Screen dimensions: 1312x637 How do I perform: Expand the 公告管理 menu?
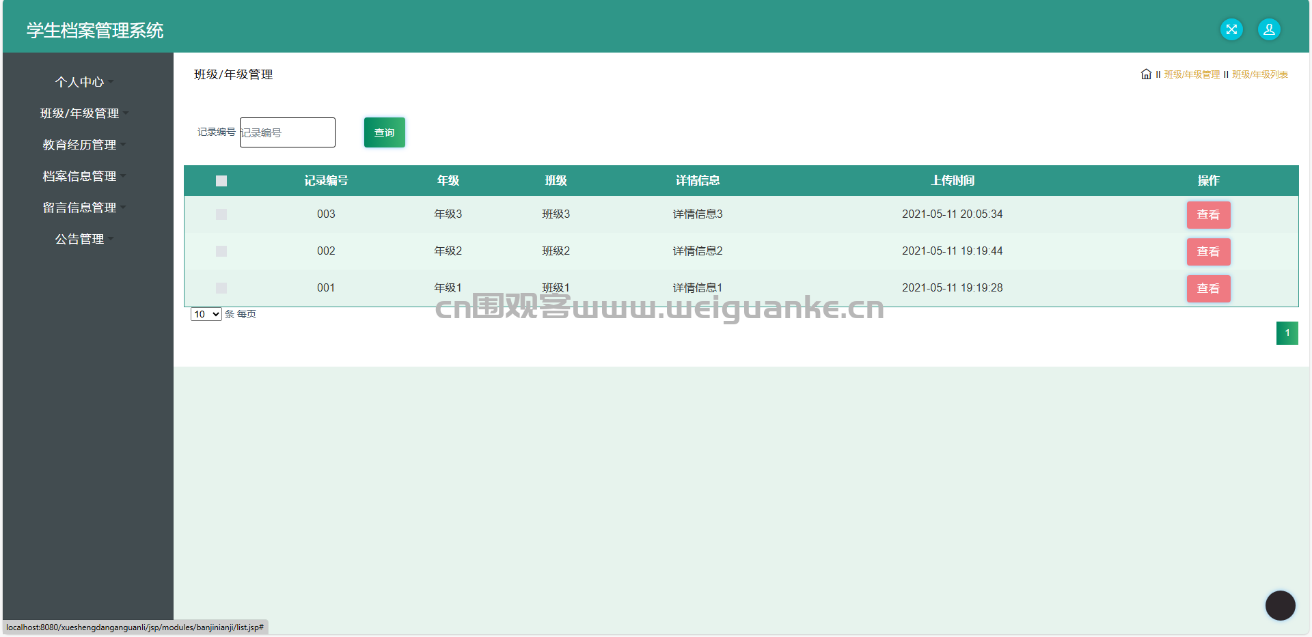click(x=84, y=239)
